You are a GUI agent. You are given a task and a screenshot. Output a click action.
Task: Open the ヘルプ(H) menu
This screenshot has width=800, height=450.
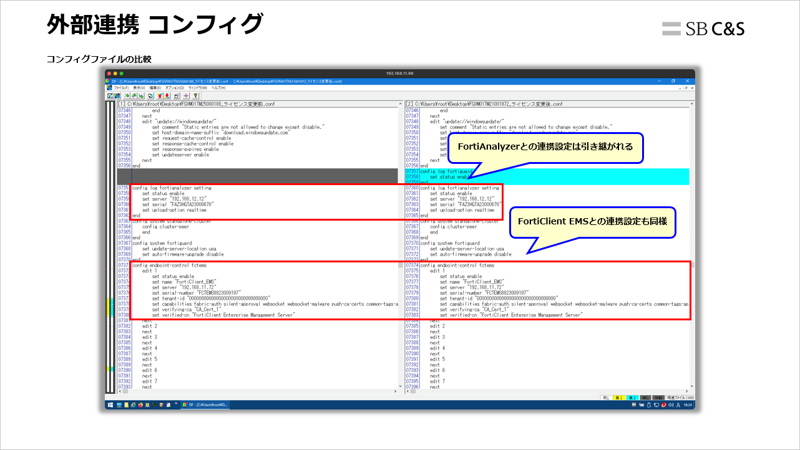[219, 88]
